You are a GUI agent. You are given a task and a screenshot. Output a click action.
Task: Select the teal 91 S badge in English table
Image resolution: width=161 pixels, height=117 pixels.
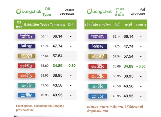[26, 86]
